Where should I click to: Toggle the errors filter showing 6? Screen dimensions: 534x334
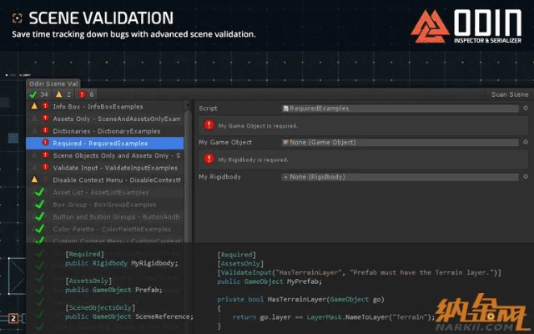click(x=88, y=94)
